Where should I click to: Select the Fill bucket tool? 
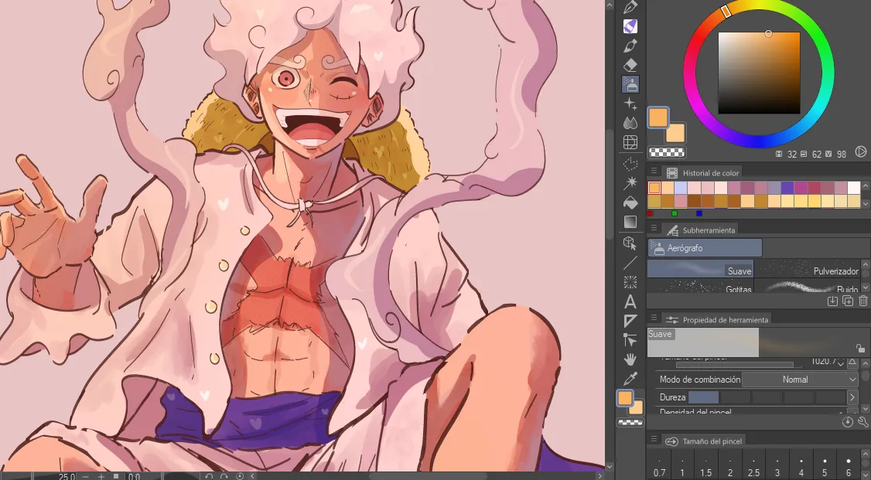pyautogui.click(x=630, y=203)
